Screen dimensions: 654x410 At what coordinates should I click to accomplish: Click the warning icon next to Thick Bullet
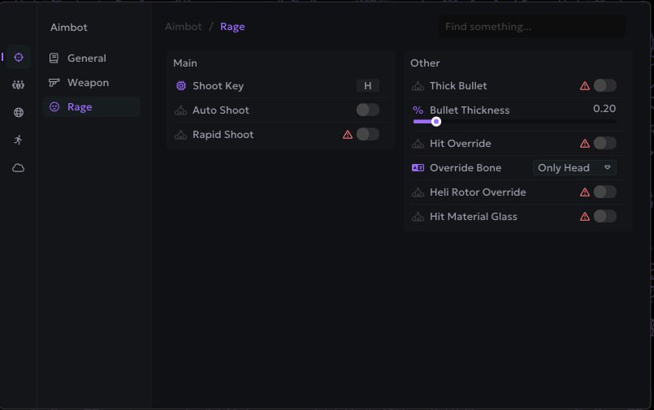click(x=585, y=86)
